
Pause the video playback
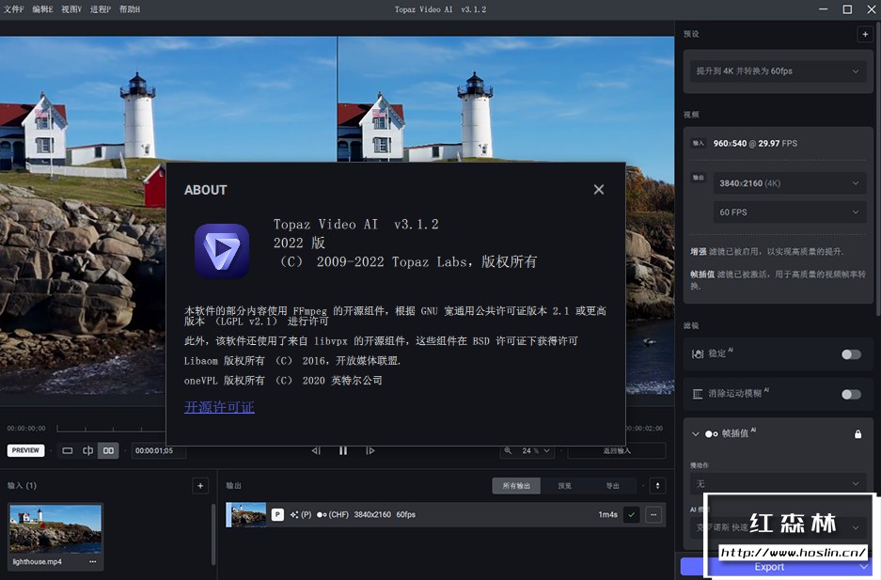(x=343, y=450)
